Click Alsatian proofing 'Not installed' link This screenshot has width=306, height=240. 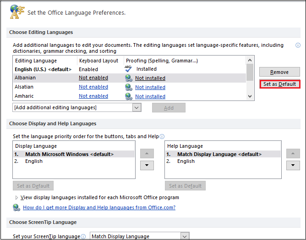[x=150, y=87]
